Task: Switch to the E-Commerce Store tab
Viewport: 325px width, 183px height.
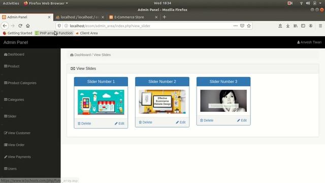Action: [x=134, y=17]
